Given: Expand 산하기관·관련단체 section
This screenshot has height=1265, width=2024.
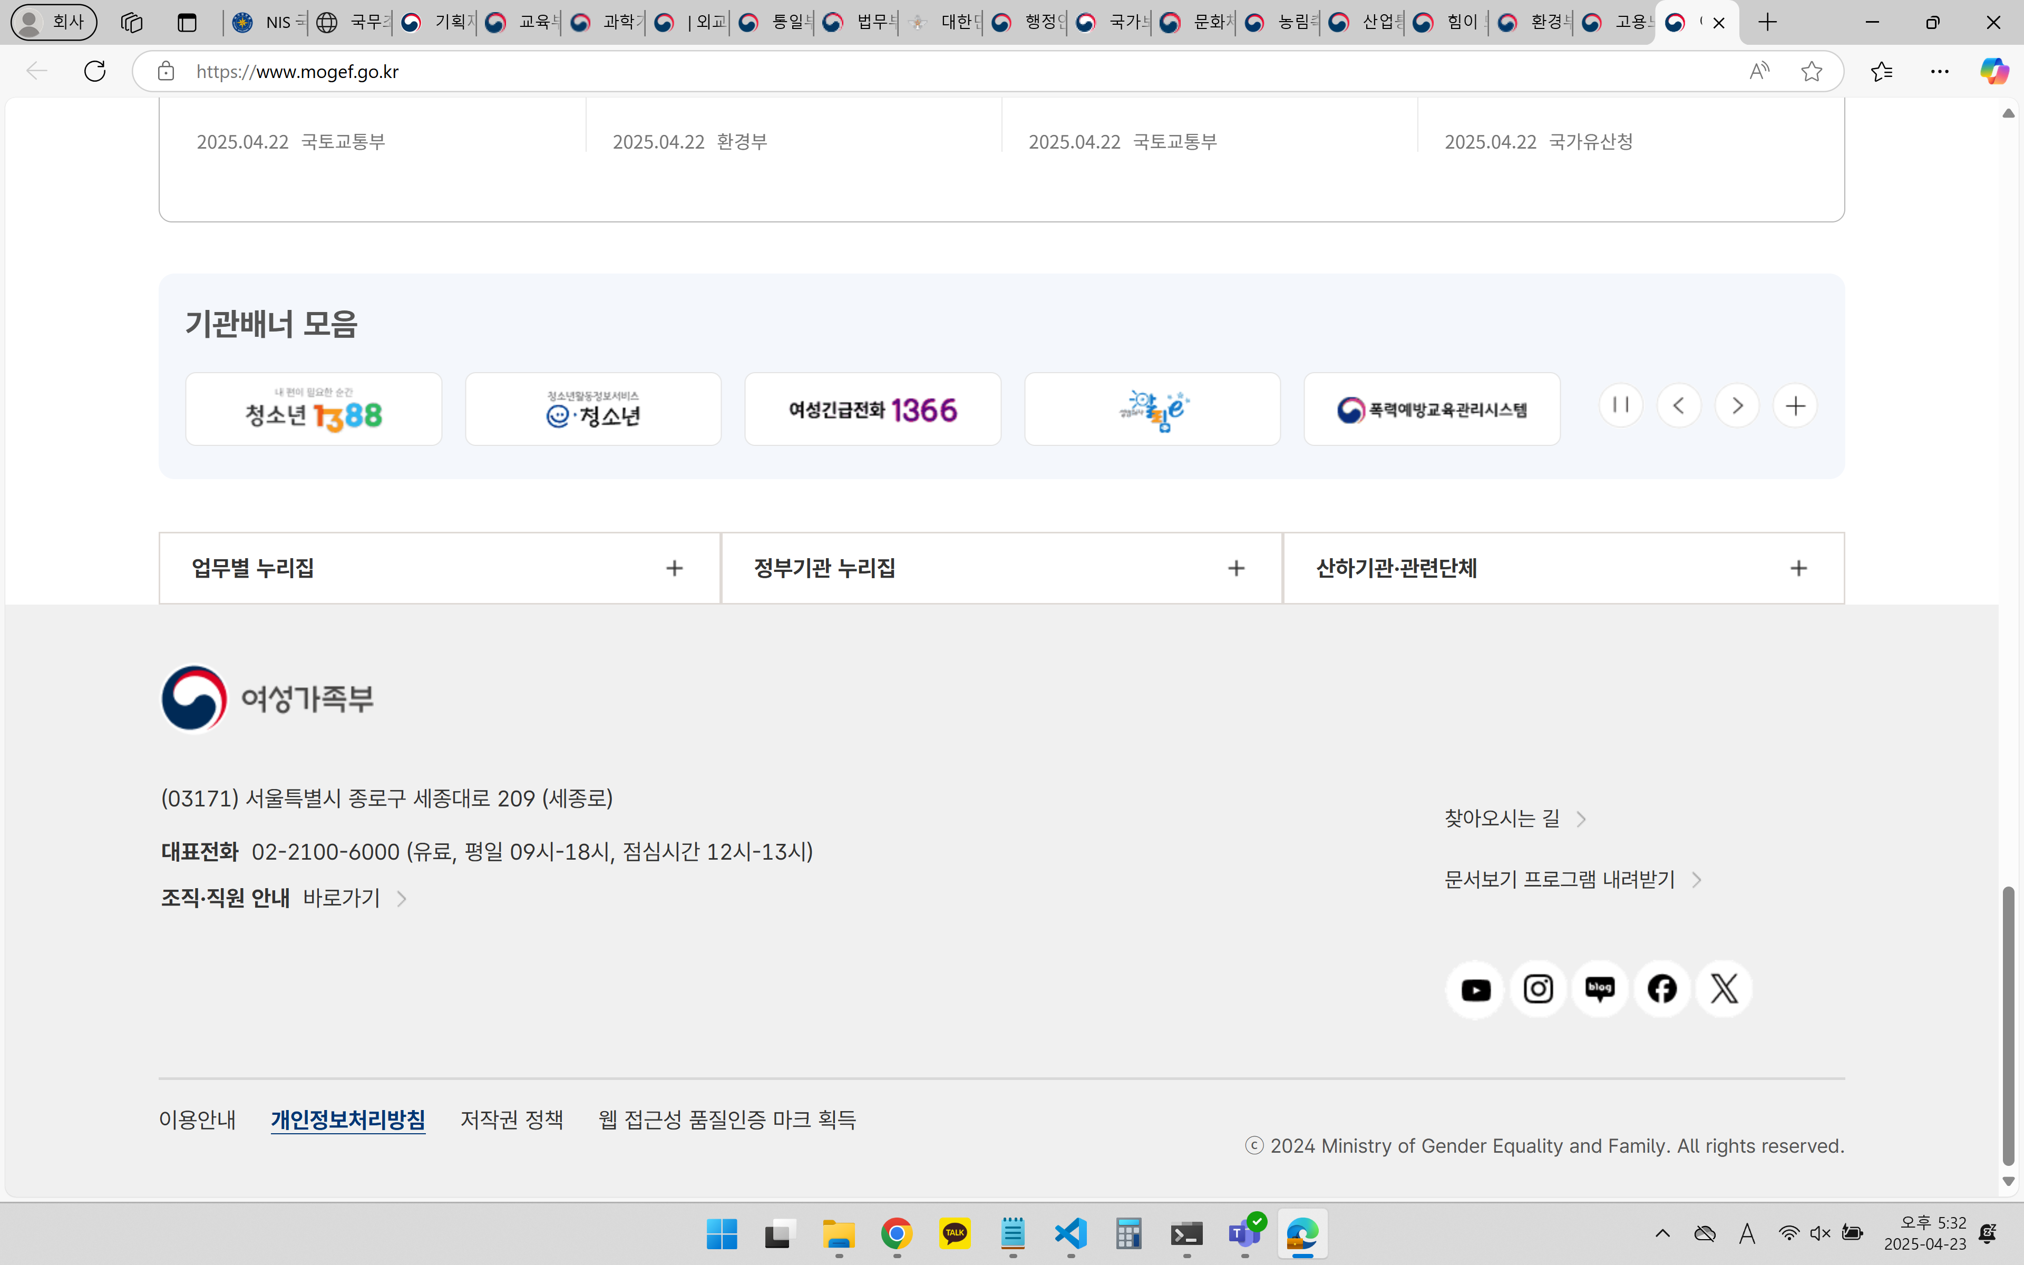Looking at the screenshot, I should pyautogui.click(x=1564, y=568).
